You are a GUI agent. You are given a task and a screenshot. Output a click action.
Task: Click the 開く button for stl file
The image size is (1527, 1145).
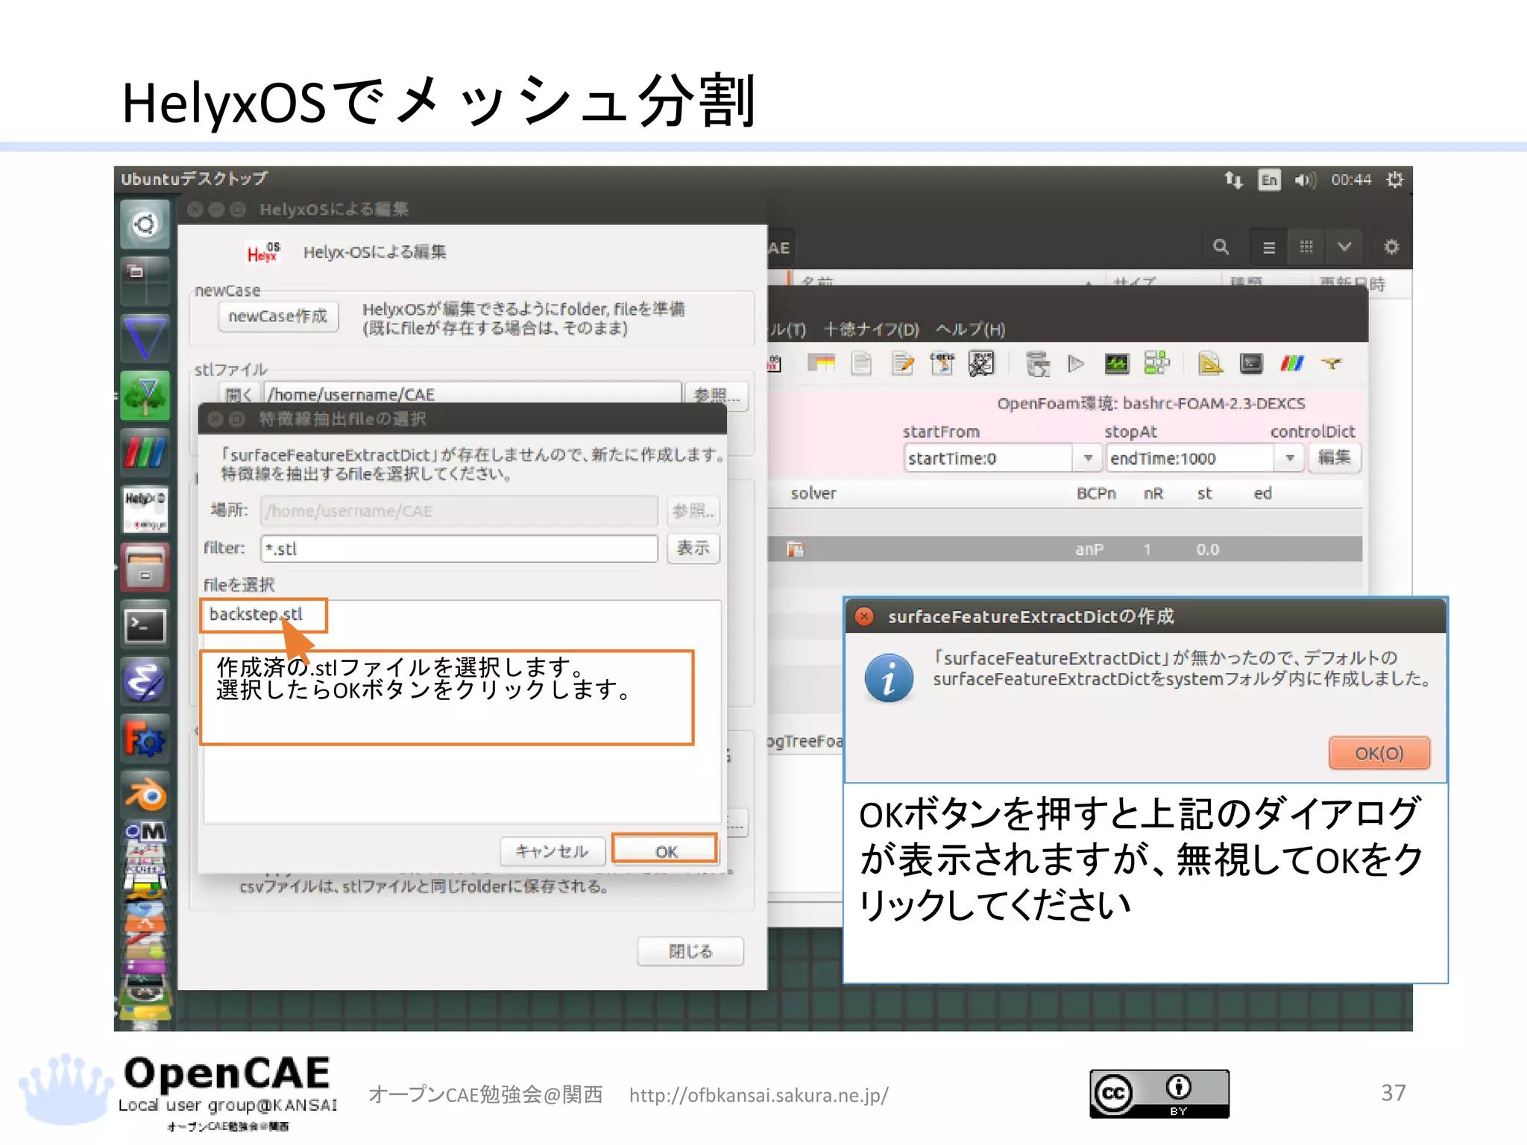pyautogui.click(x=239, y=394)
